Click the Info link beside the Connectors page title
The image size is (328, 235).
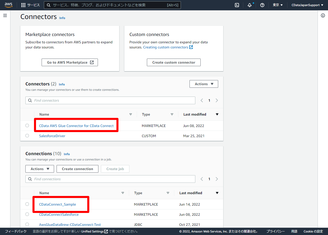pos(62,18)
